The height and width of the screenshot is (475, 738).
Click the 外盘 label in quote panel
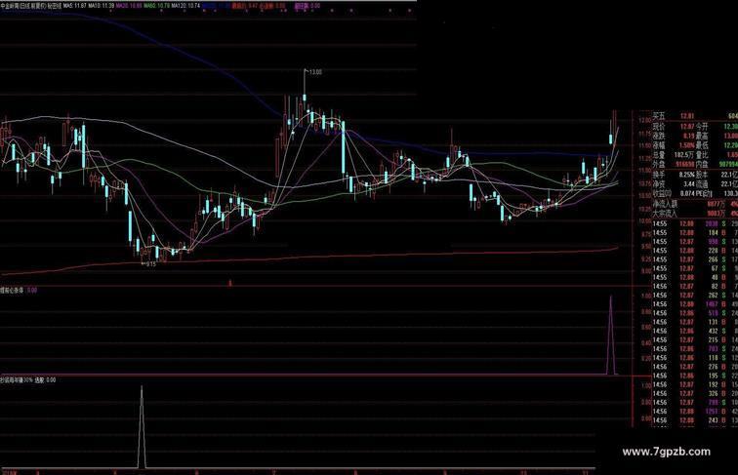pyautogui.click(x=659, y=164)
